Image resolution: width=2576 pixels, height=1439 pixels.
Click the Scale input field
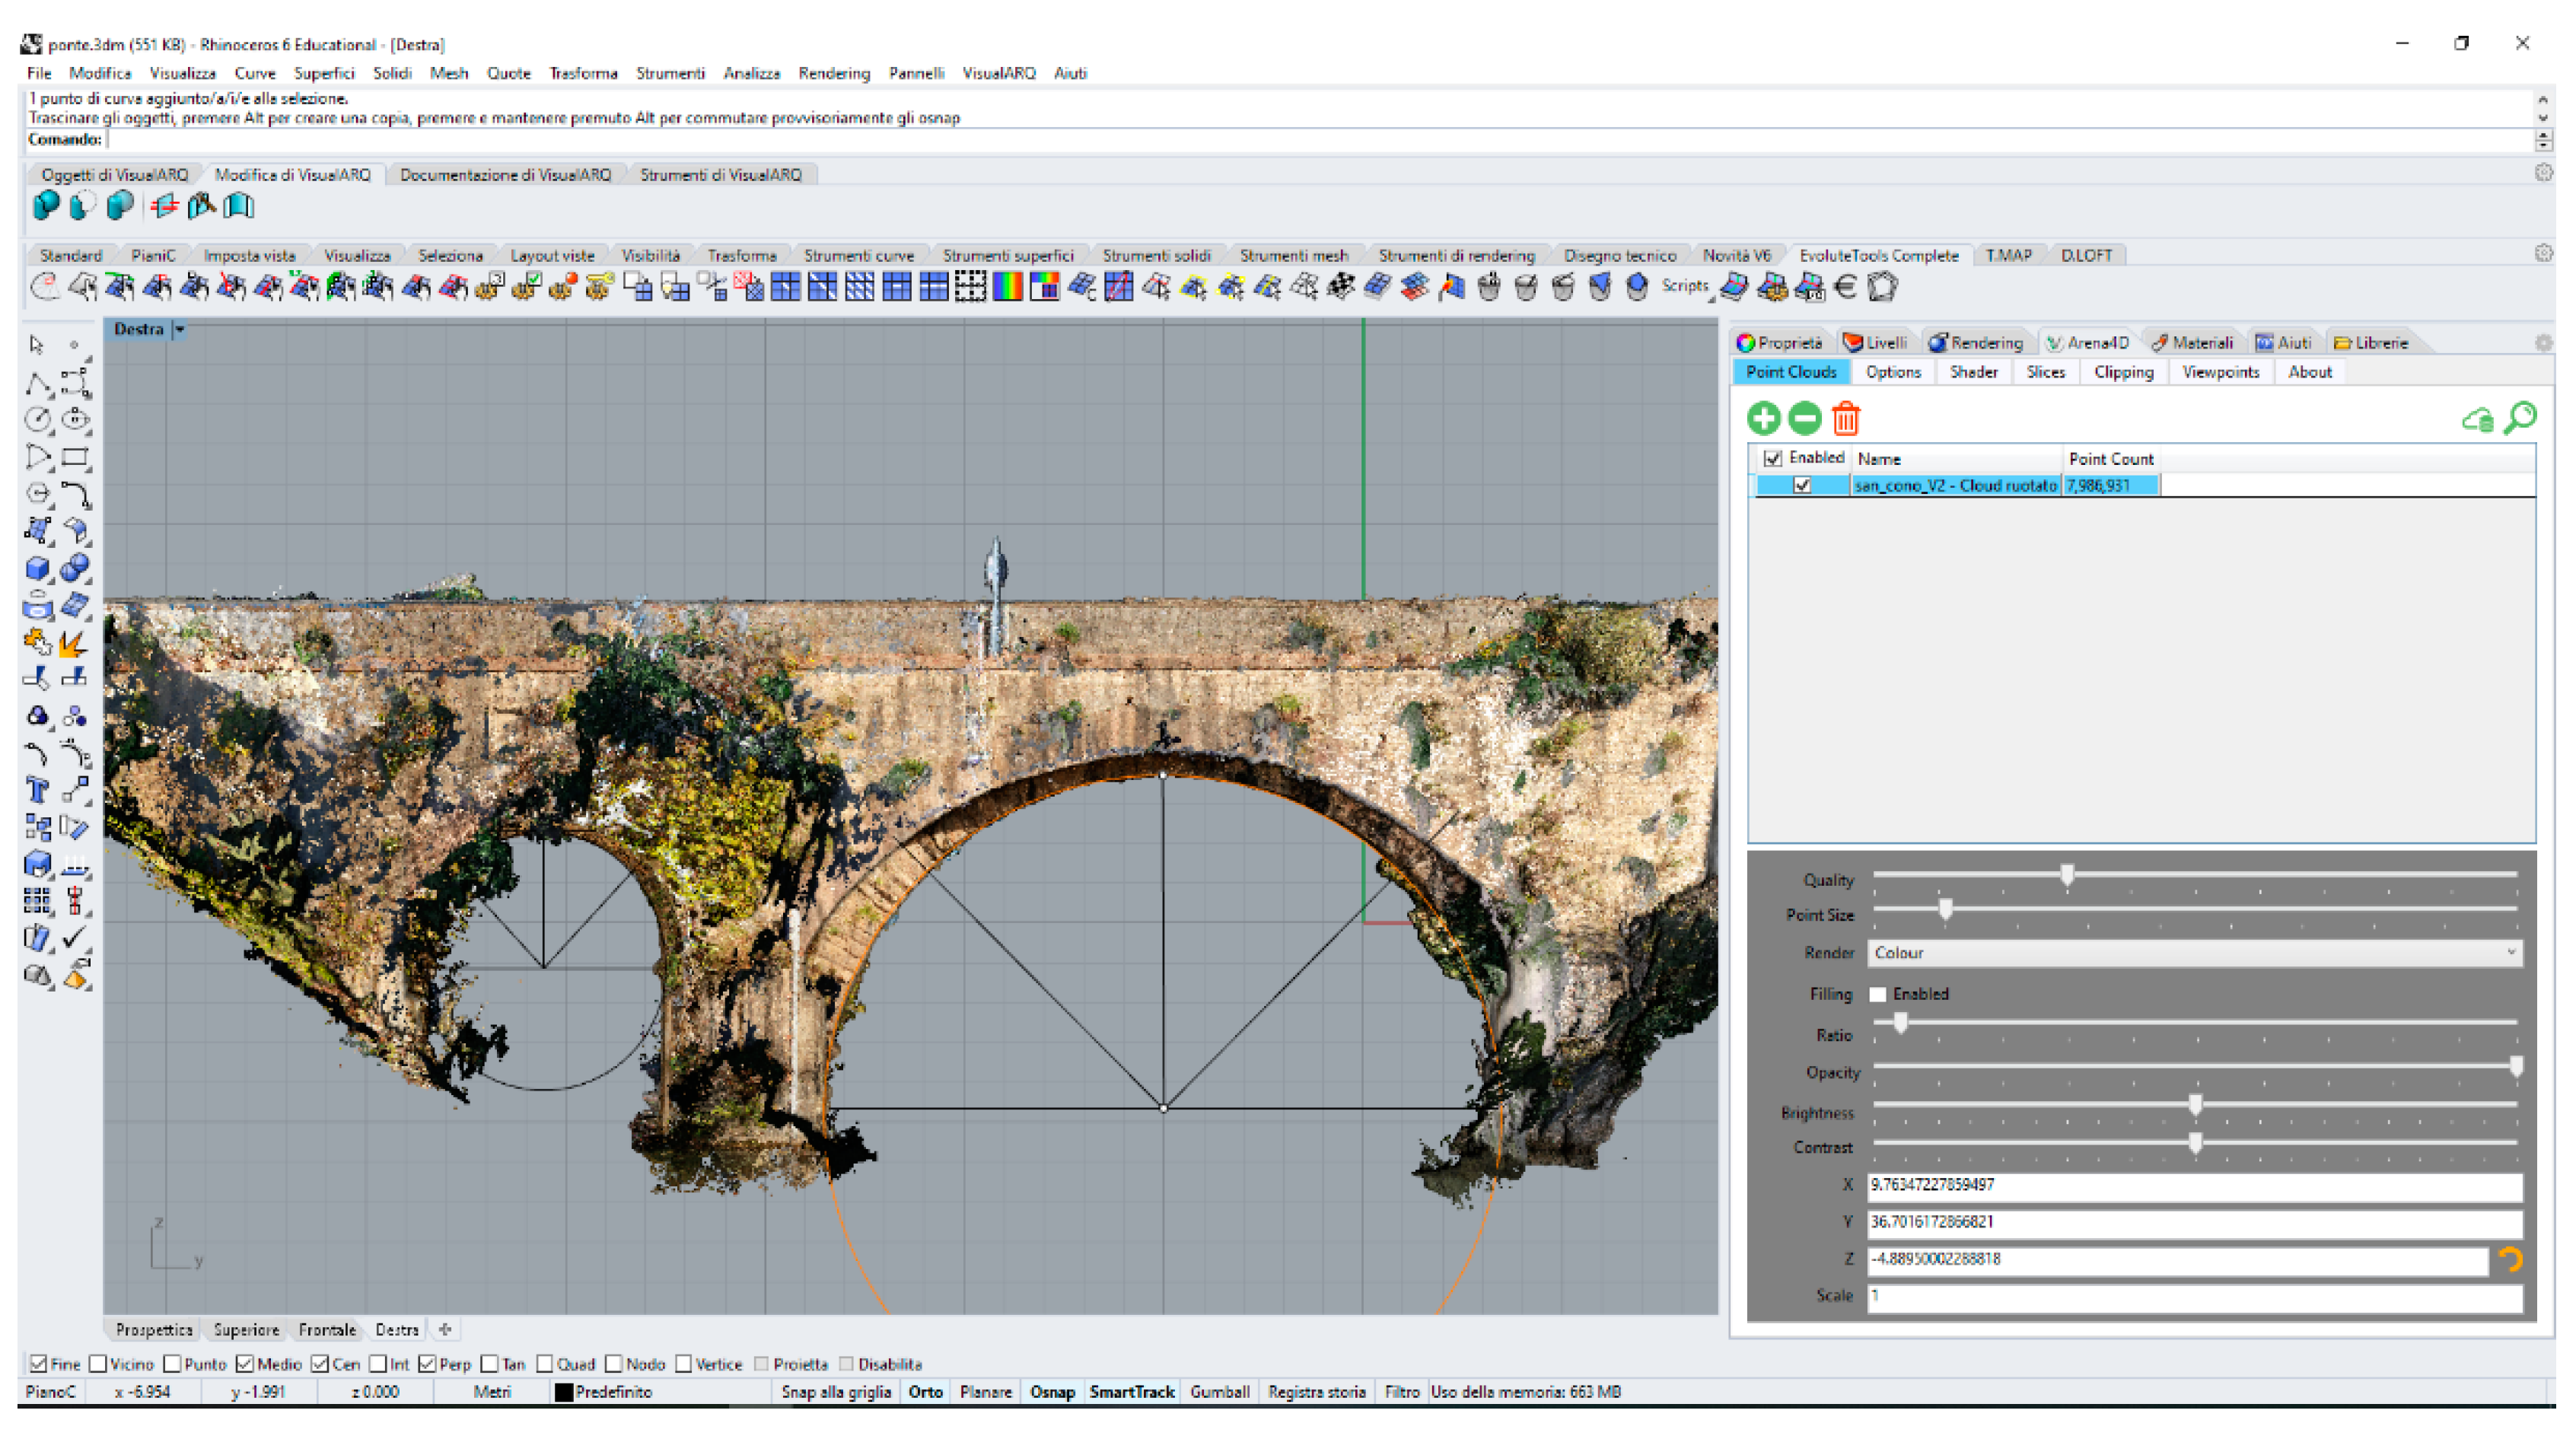tap(2194, 1296)
